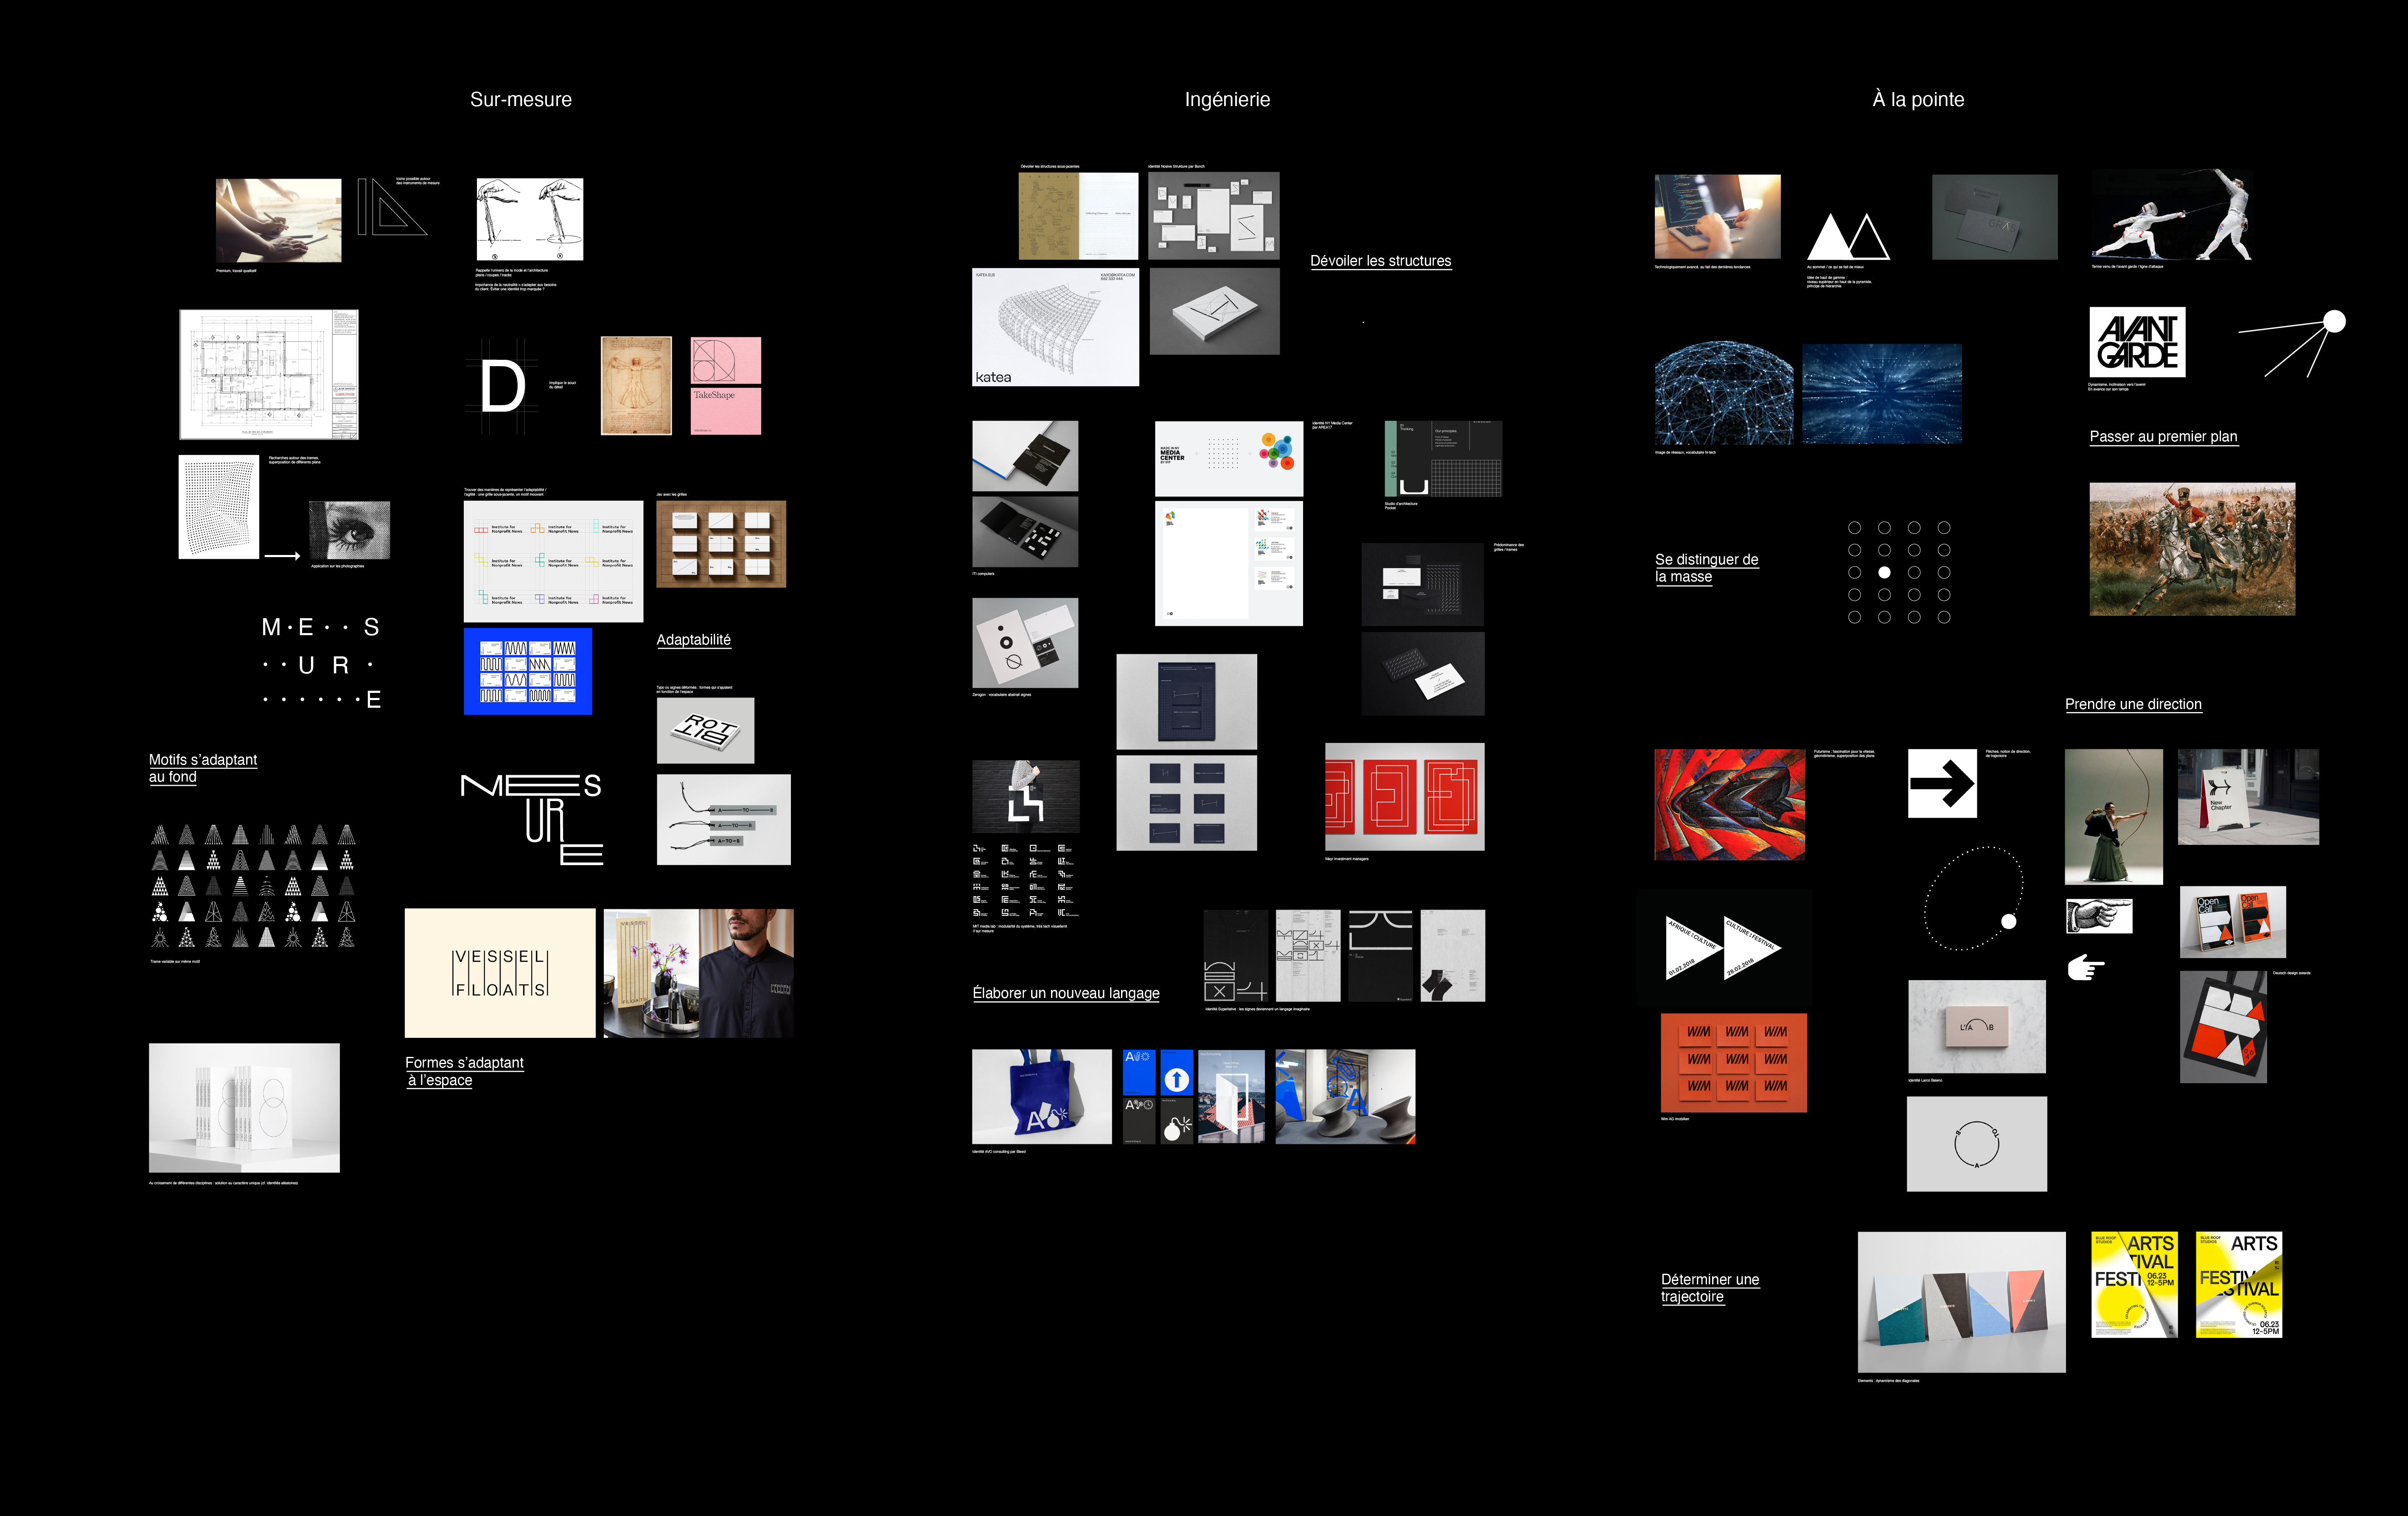The width and height of the screenshot is (2408, 1516).
Task: Click the Vitruvian Man drawing thumbnail
Action: (x=636, y=386)
